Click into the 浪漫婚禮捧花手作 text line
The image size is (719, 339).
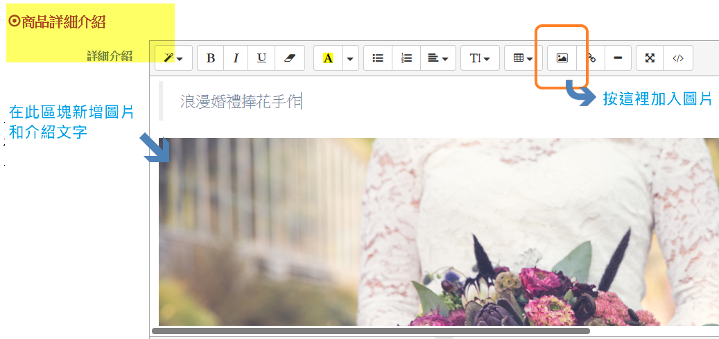(241, 101)
